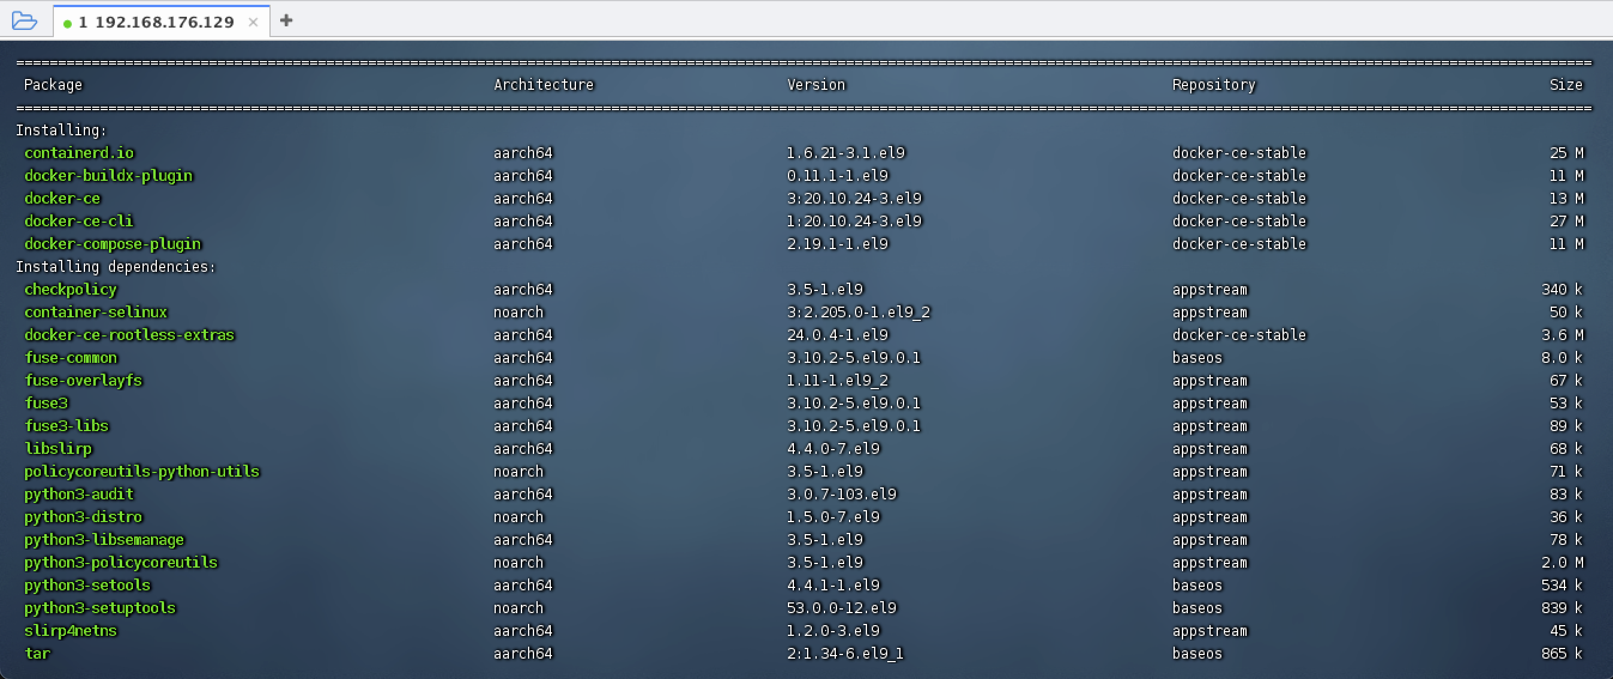Click the open folder session icon
The image size is (1613, 679).
[25, 21]
